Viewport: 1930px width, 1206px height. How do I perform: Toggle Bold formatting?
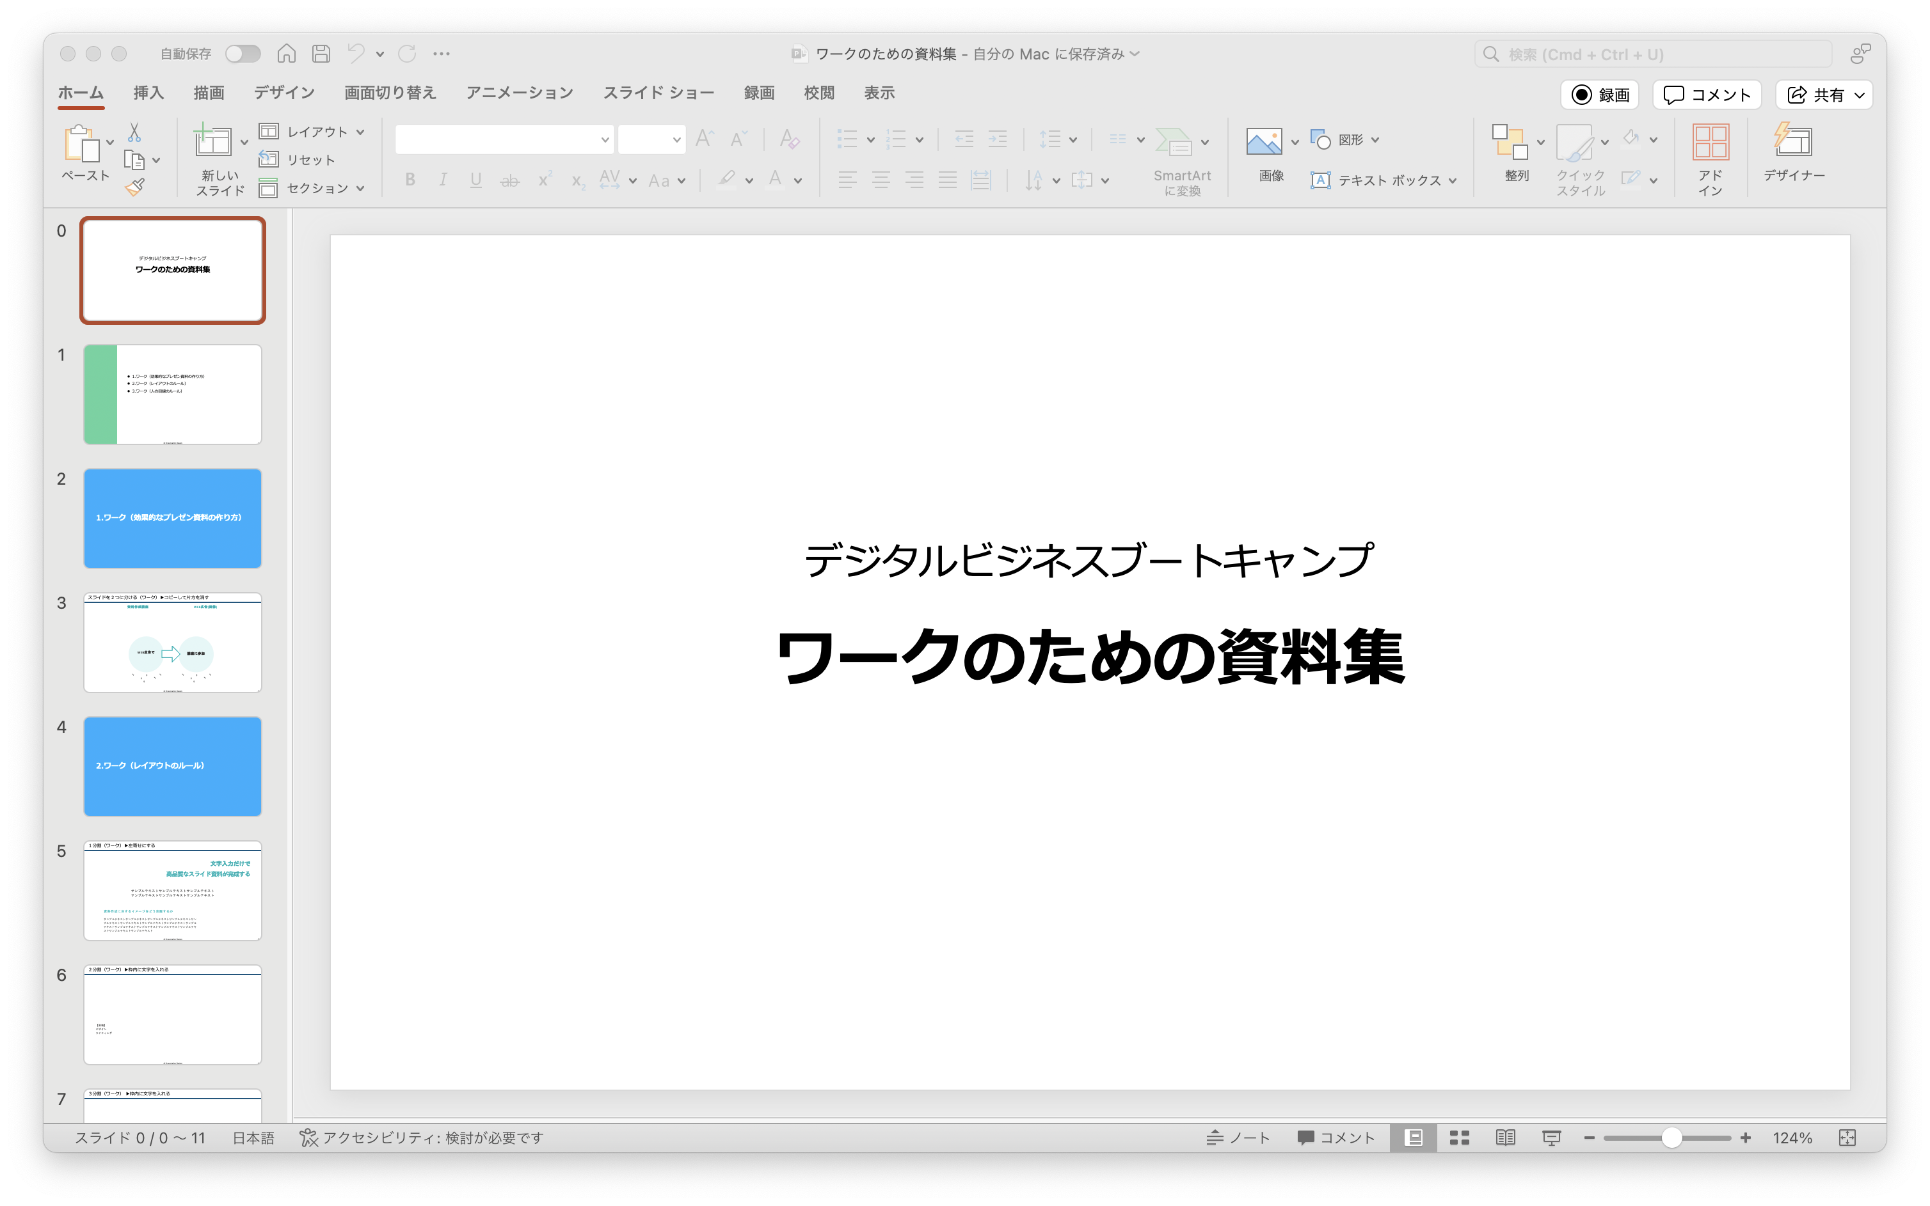(x=410, y=180)
